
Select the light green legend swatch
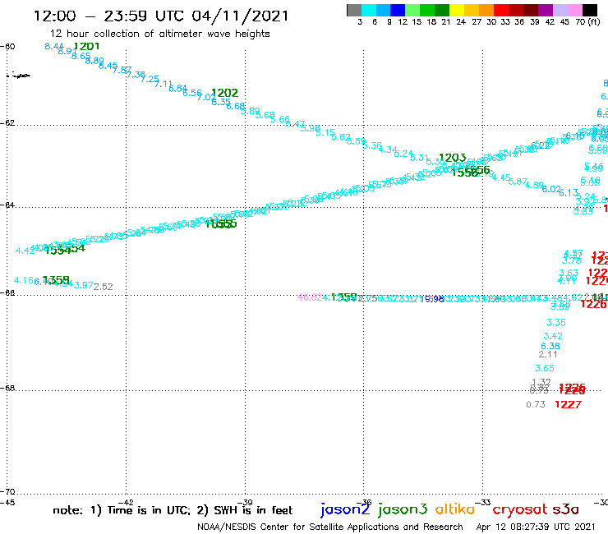tap(412, 11)
